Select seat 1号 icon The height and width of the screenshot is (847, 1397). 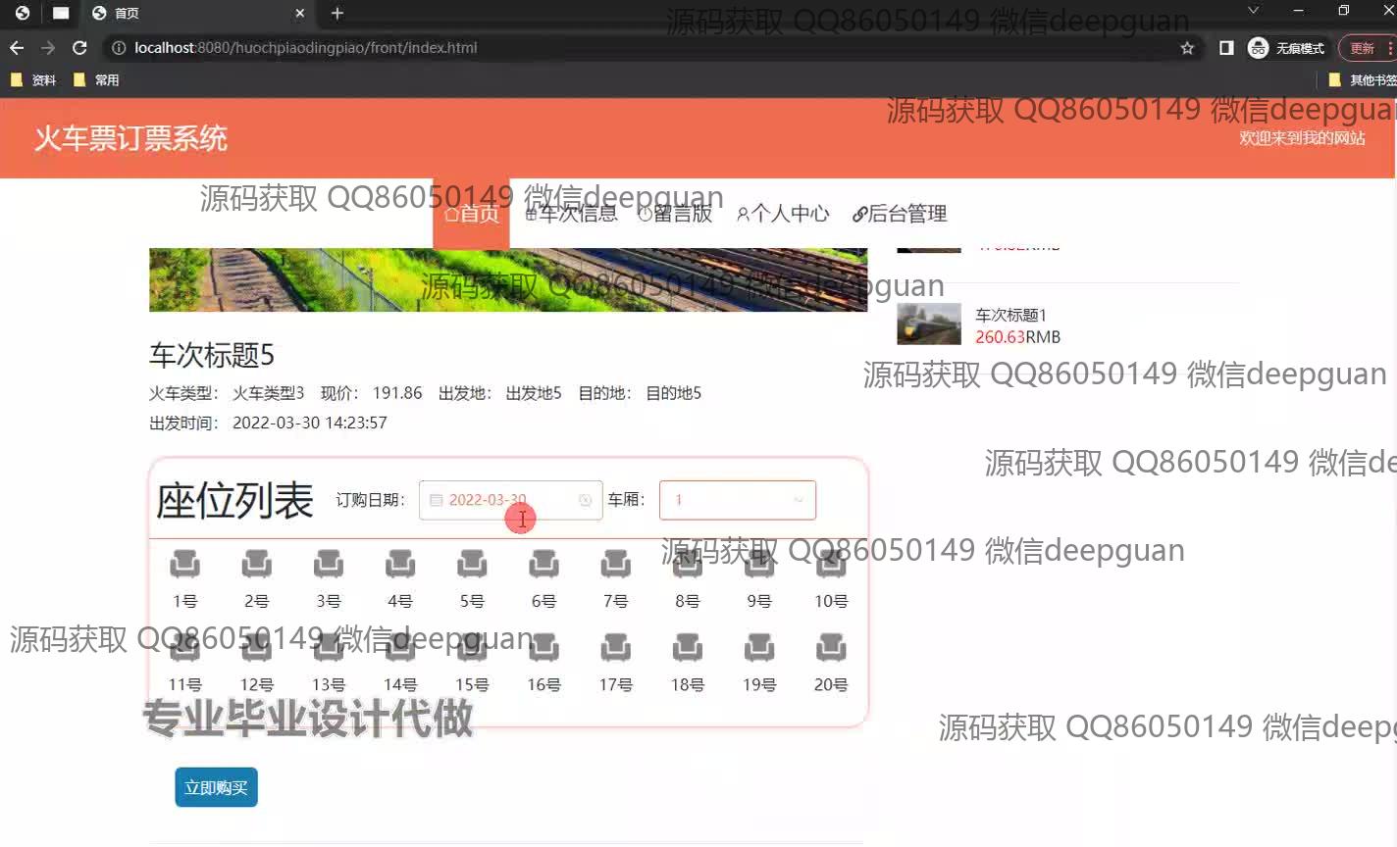pyautogui.click(x=184, y=565)
